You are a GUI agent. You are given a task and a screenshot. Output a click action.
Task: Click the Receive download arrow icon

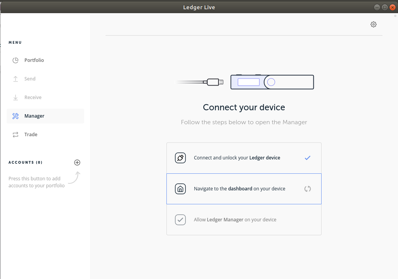(16, 98)
